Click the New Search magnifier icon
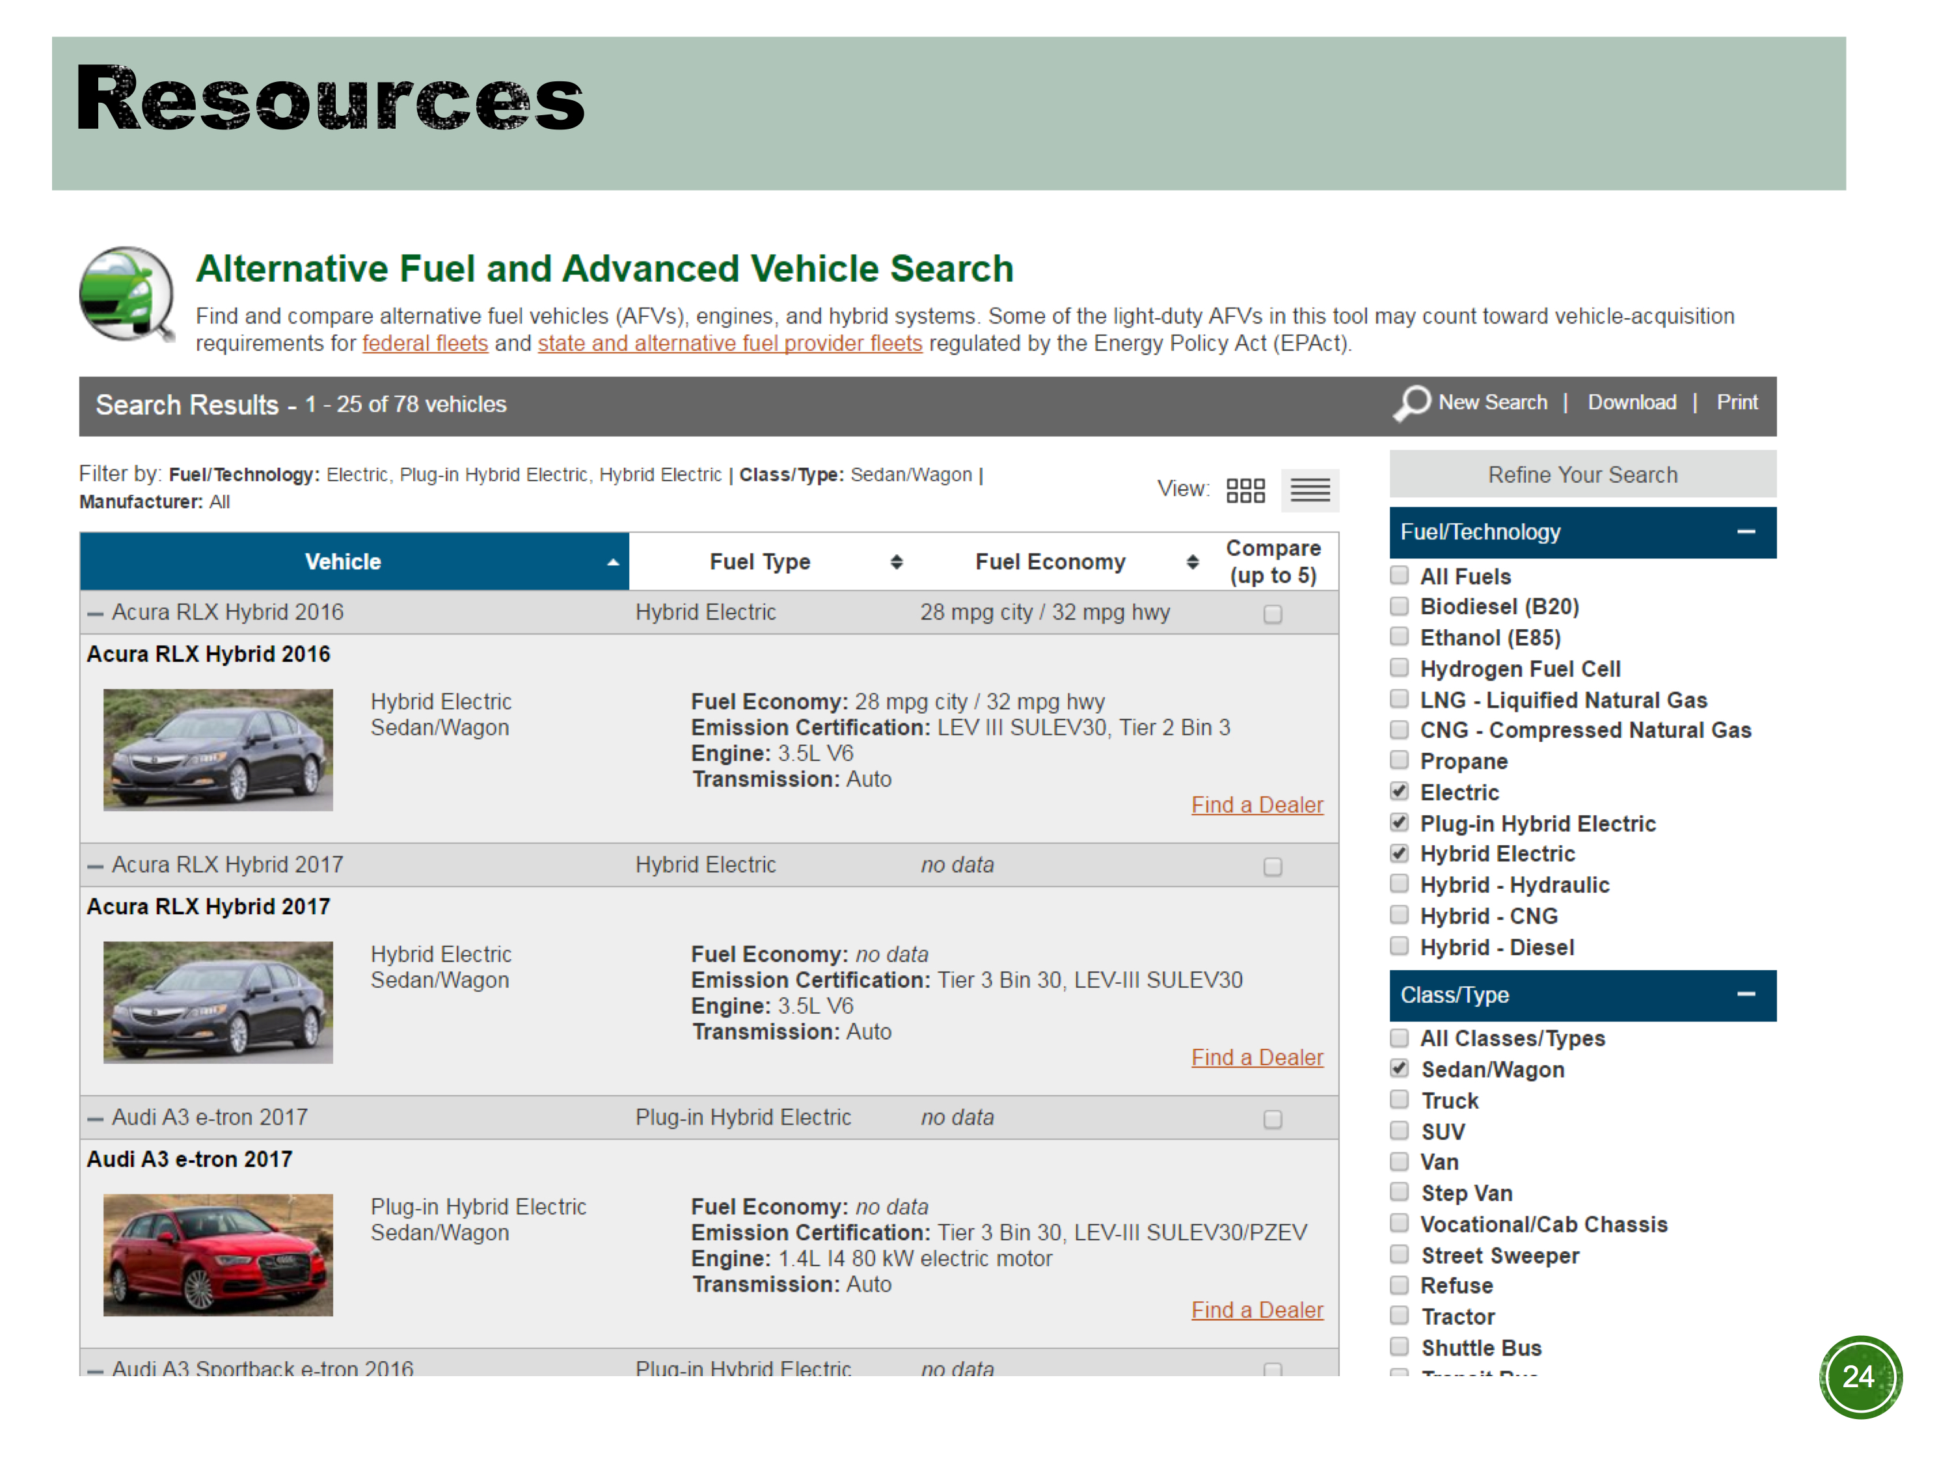Image resolution: width=1952 pixels, height=1464 pixels. (x=1412, y=403)
